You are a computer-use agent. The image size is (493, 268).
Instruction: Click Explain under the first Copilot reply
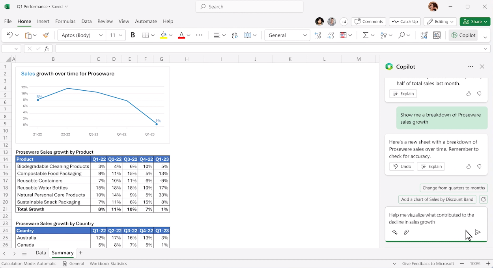point(403,94)
